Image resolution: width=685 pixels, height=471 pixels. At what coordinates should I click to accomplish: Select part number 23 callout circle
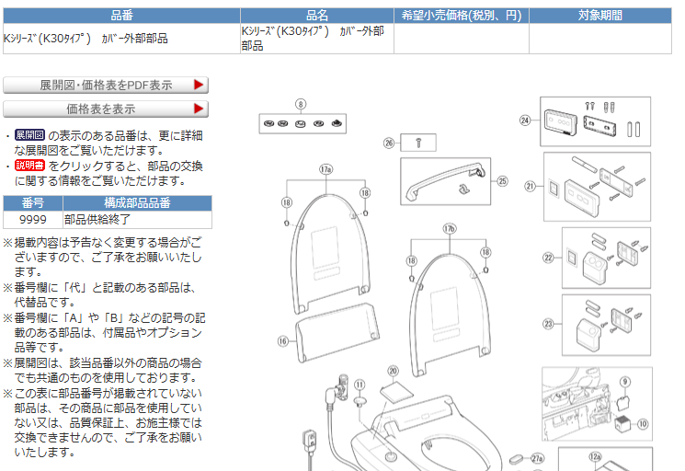coord(549,323)
